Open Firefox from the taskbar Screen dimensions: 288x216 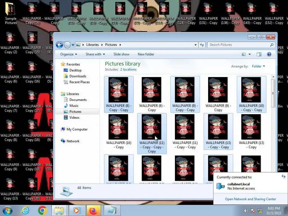94,210
